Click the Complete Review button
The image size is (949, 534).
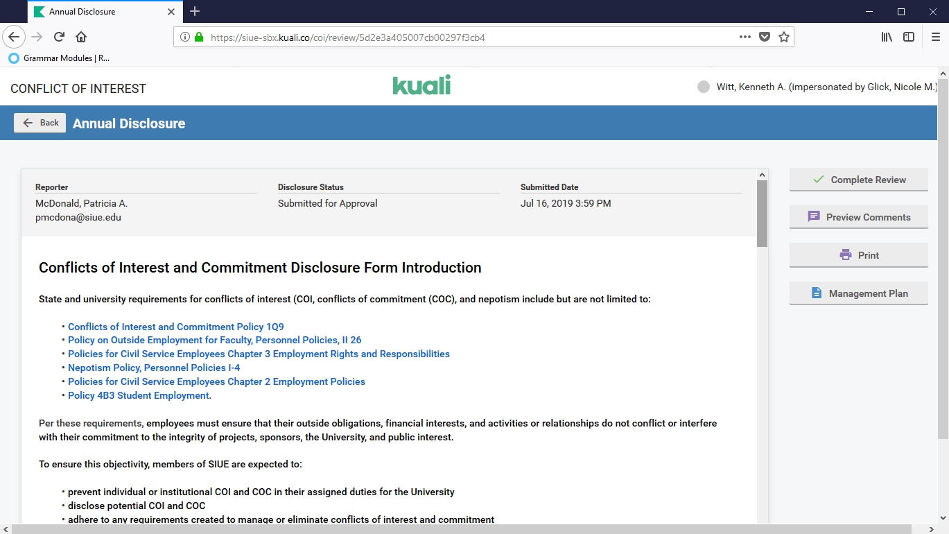(x=858, y=180)
